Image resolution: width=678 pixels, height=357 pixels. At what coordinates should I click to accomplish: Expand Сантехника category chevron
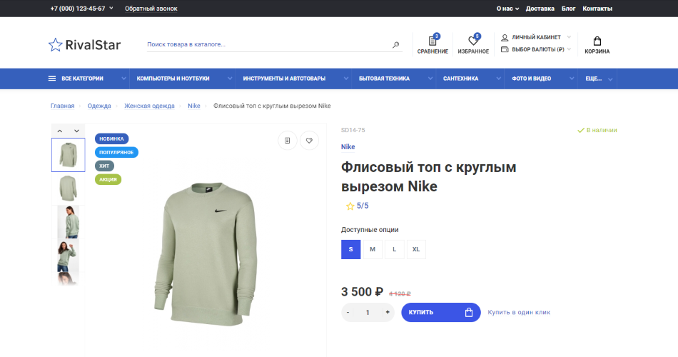(x=498, y=79)
